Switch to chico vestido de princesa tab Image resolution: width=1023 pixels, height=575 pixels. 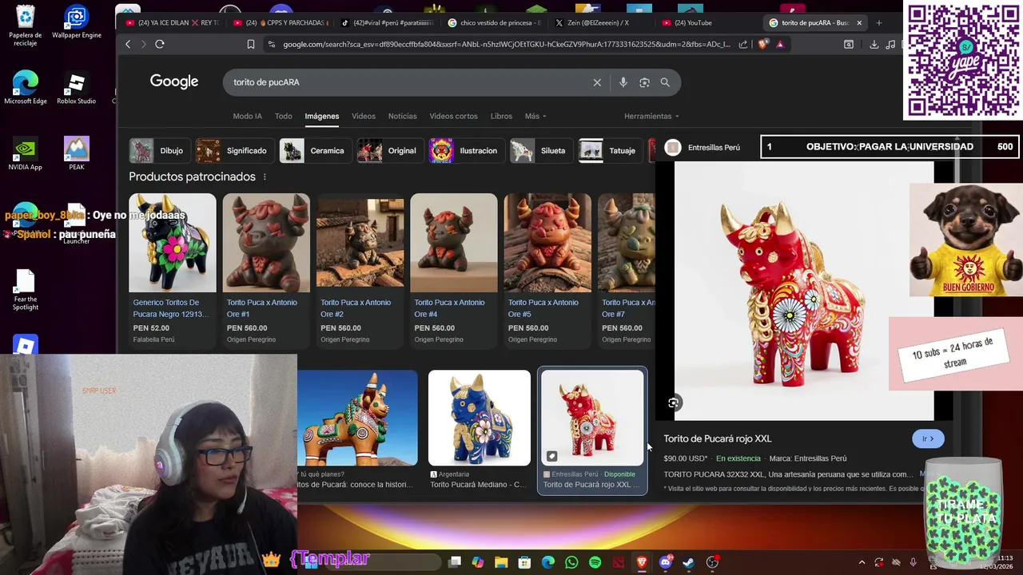(496, 22)
